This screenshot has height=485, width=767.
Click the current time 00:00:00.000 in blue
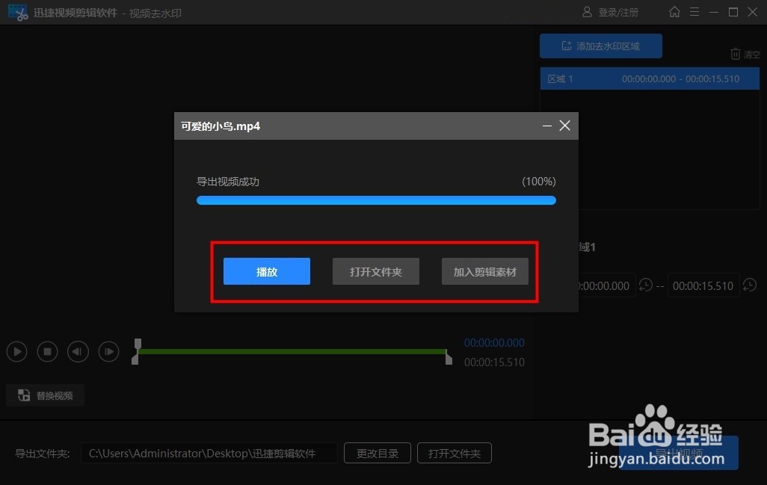pyautogui.click(x=494, y=343)
